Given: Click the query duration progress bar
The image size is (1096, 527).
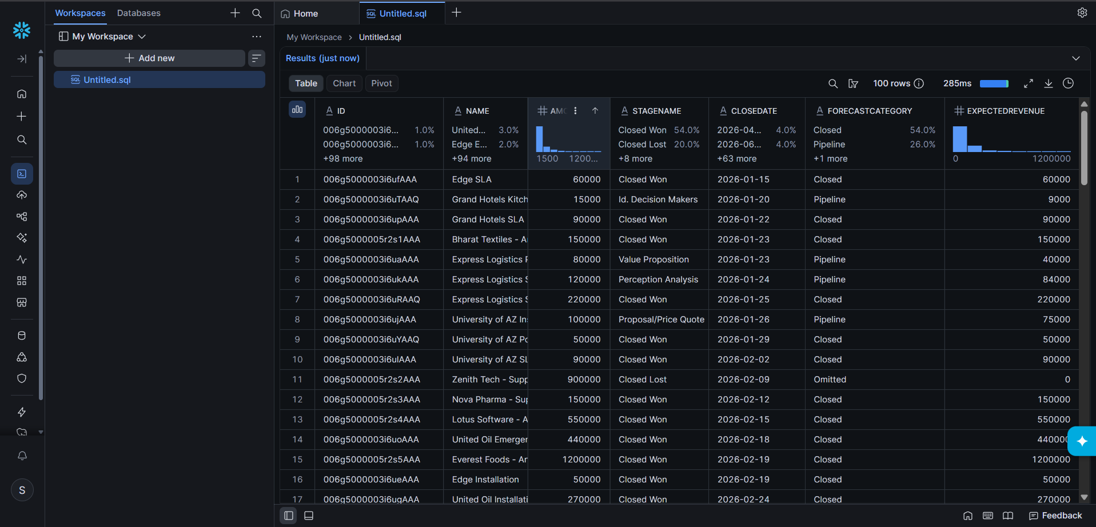Looking at the screenshot, I should tap(994, 83).
